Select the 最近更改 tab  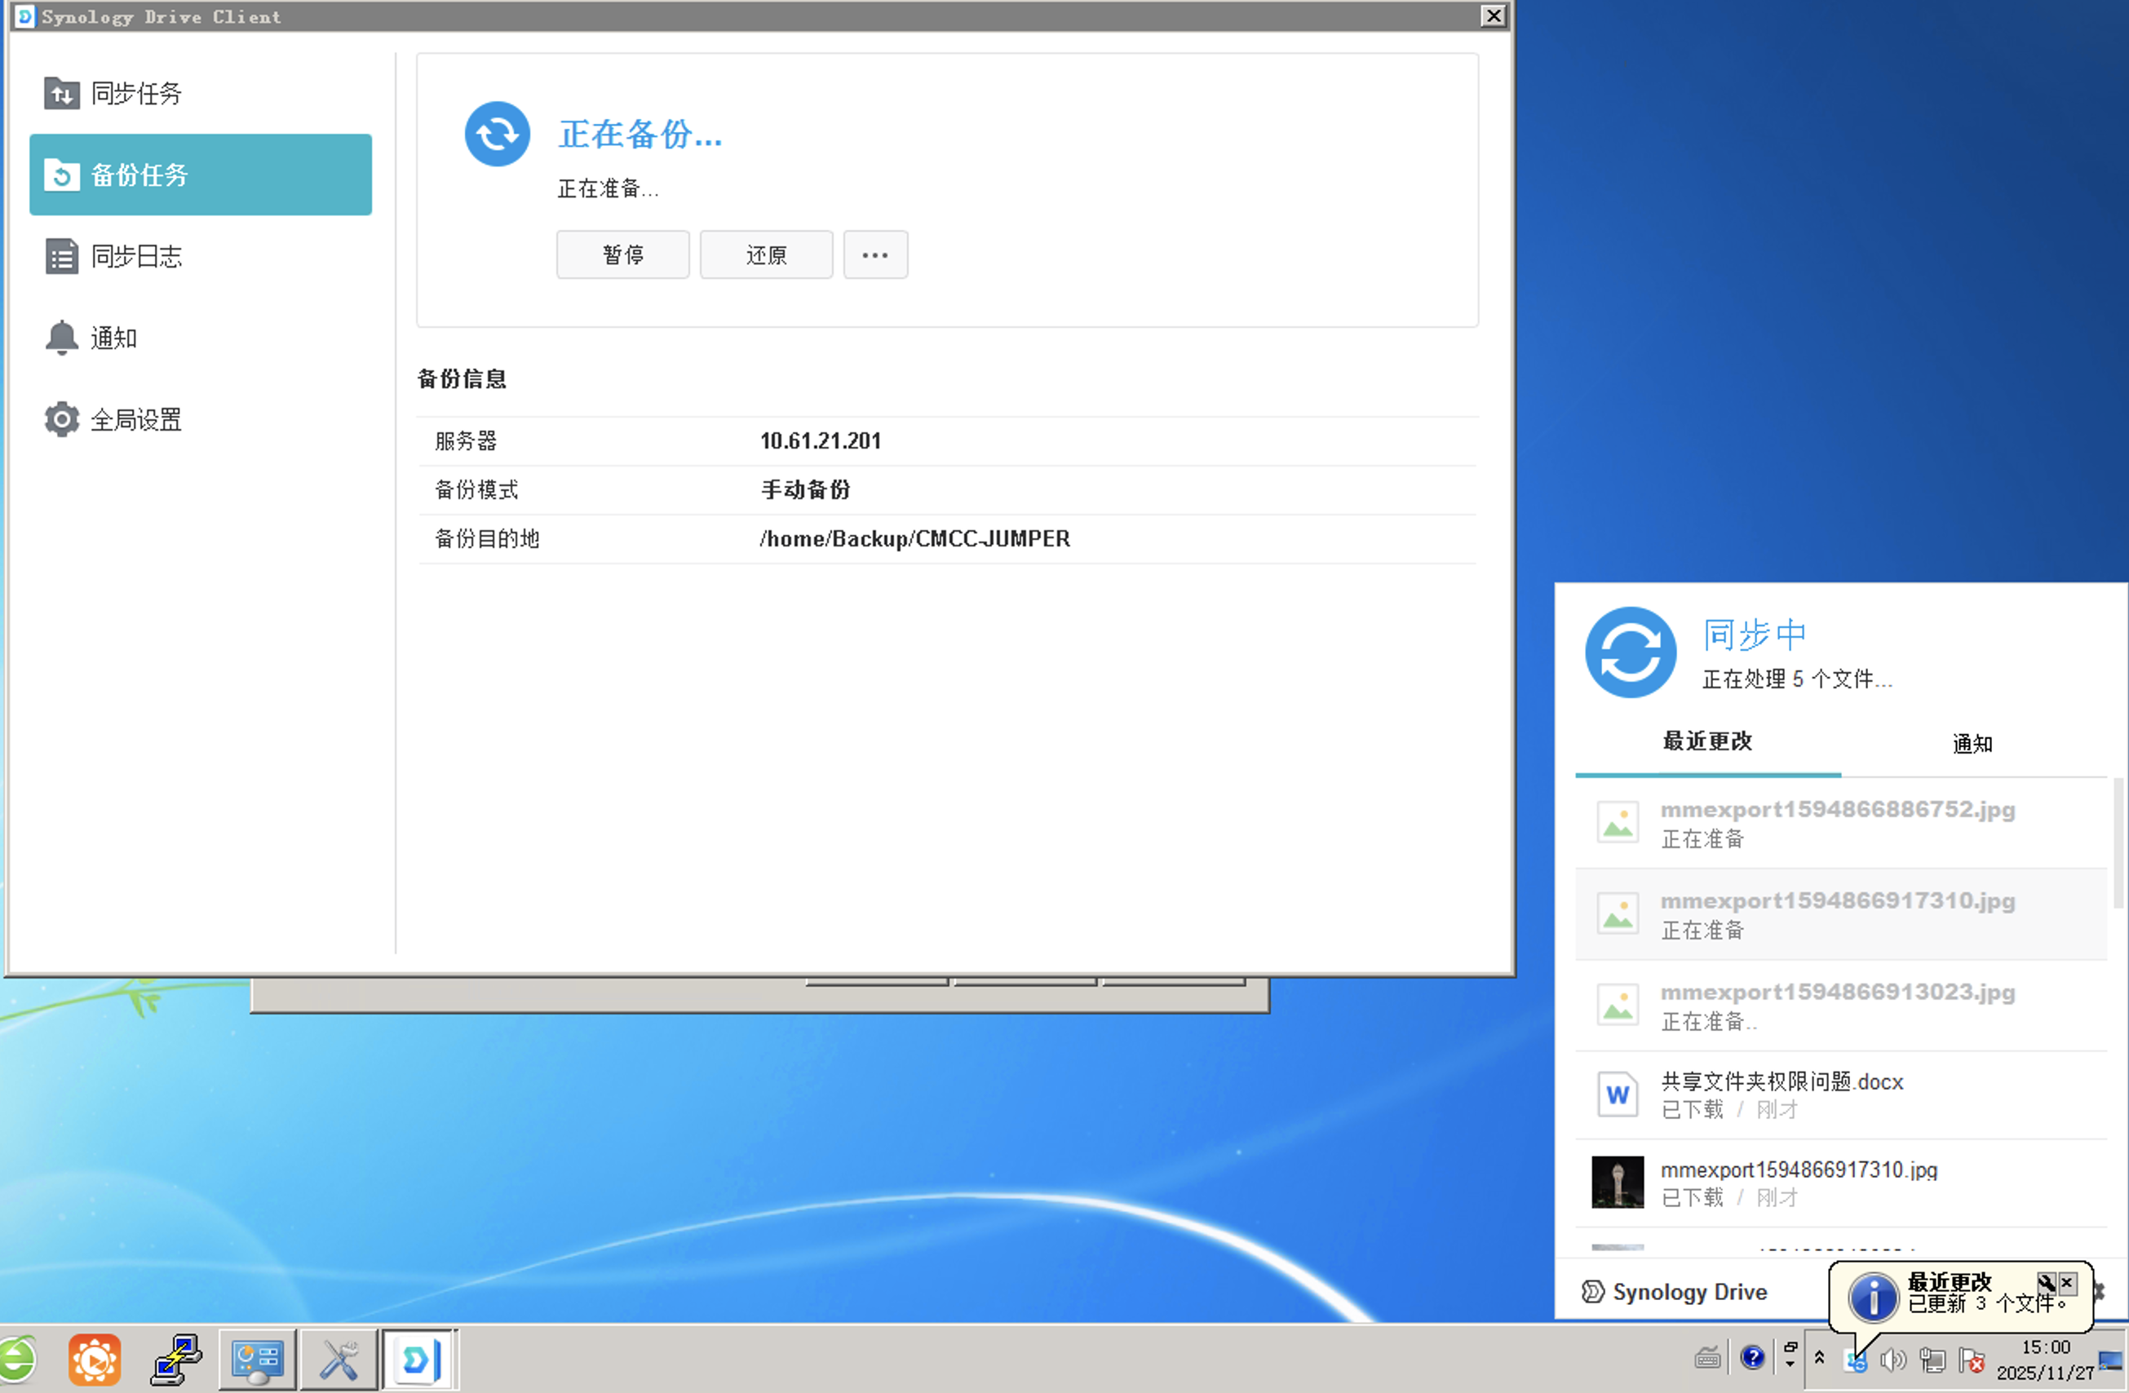[1706, 741]
